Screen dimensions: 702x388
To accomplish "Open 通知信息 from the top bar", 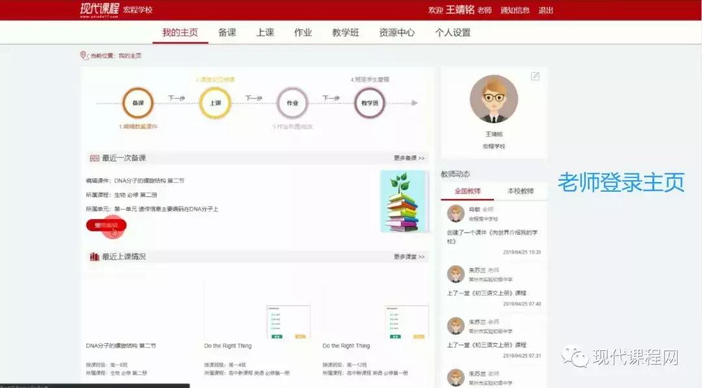I will click(x=517, y=10).
